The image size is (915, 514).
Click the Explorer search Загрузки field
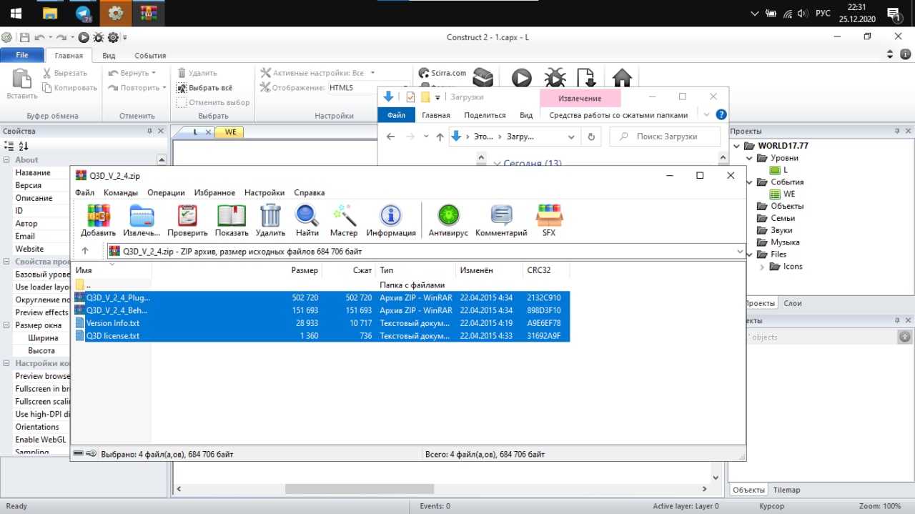click(665, 137)
